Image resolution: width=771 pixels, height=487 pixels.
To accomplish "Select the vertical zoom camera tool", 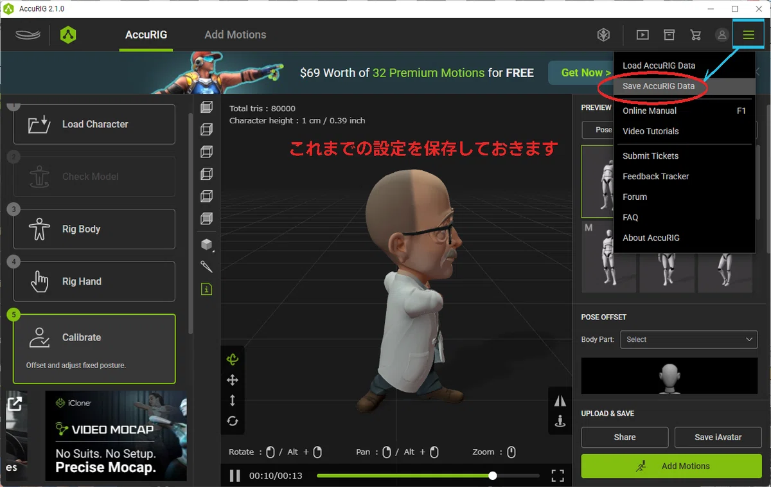I will click(x=233, y=400).
